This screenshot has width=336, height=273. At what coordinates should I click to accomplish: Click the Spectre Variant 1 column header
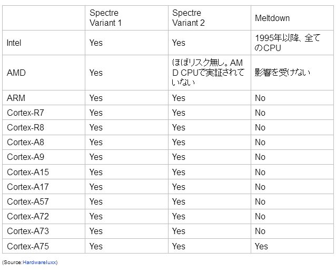(x=104, y=18)
